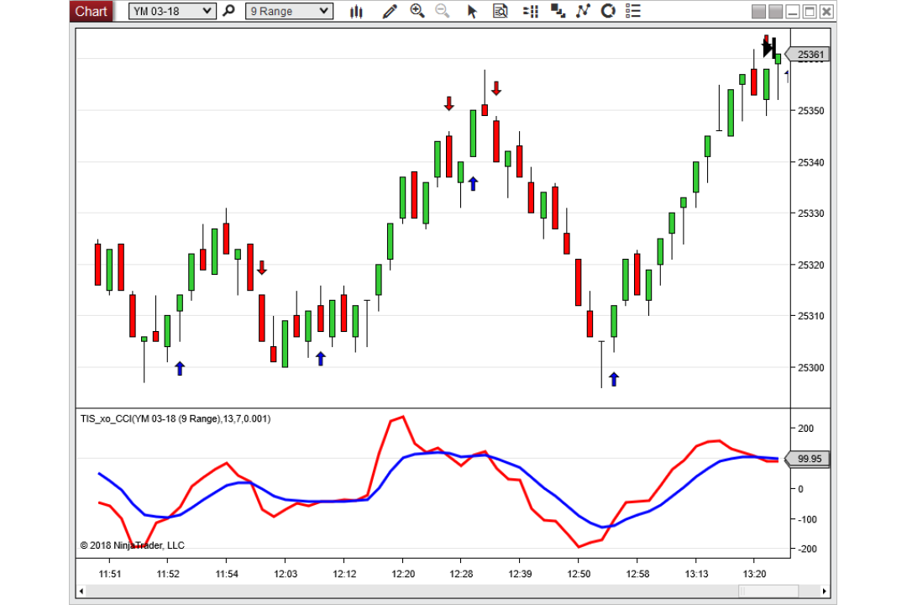Select the Chart title tab
The image size is (907, 605).
tap(92, 11)
